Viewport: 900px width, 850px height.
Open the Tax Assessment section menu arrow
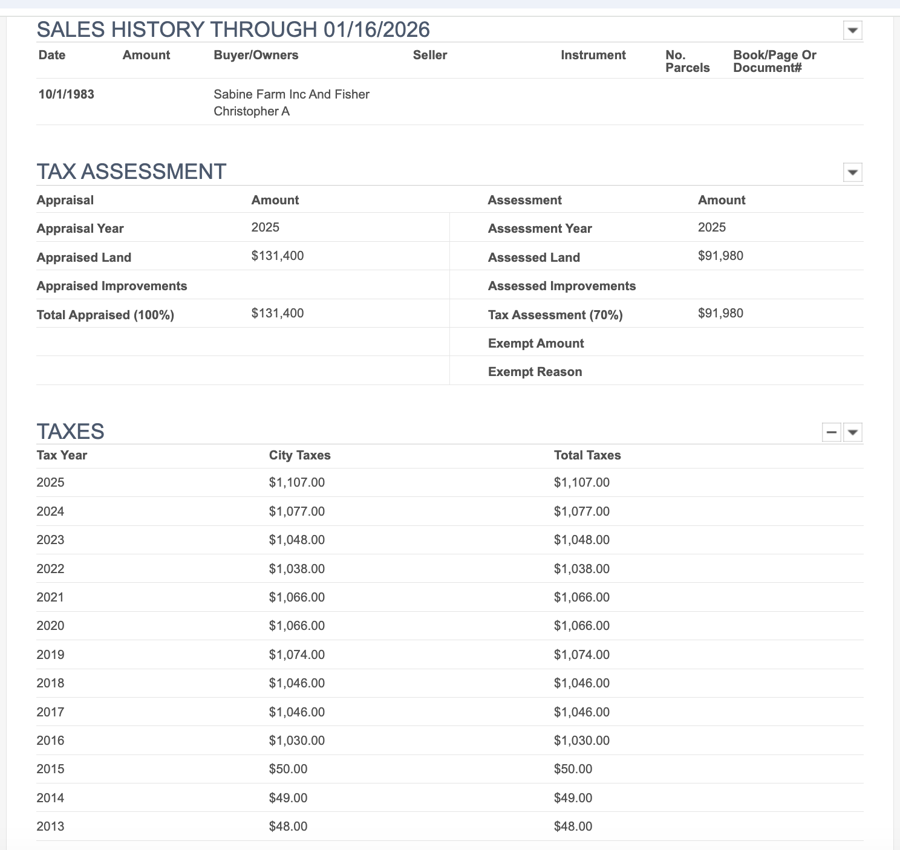(852, 174)
